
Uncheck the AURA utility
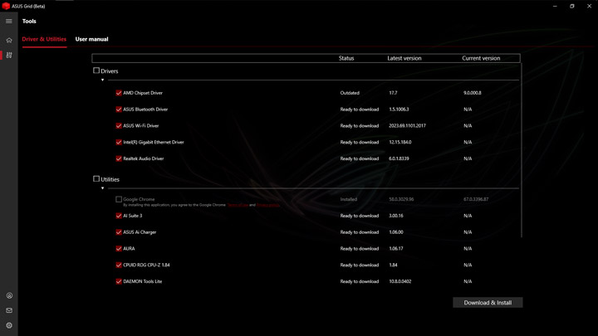click(x=119, y=248)
